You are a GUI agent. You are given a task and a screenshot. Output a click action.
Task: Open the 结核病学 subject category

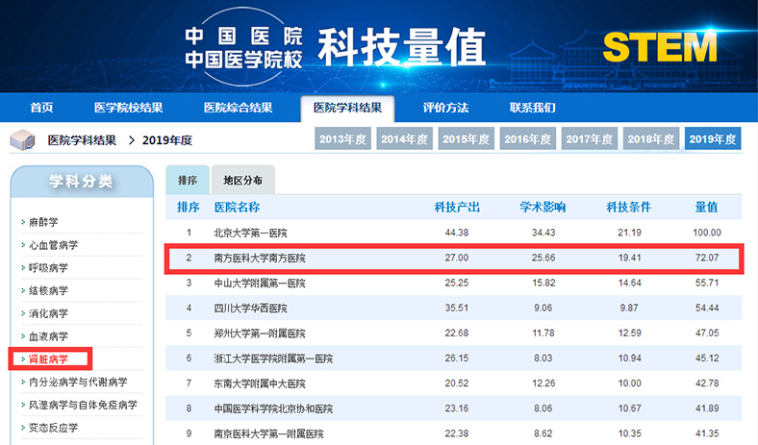coord(48,290)
